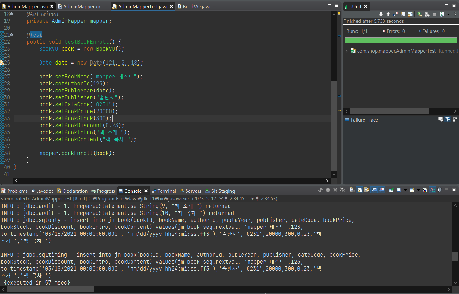This screenshot has width=459, height=294.
Task: Click console coloring palette icon
Action: 425,190
